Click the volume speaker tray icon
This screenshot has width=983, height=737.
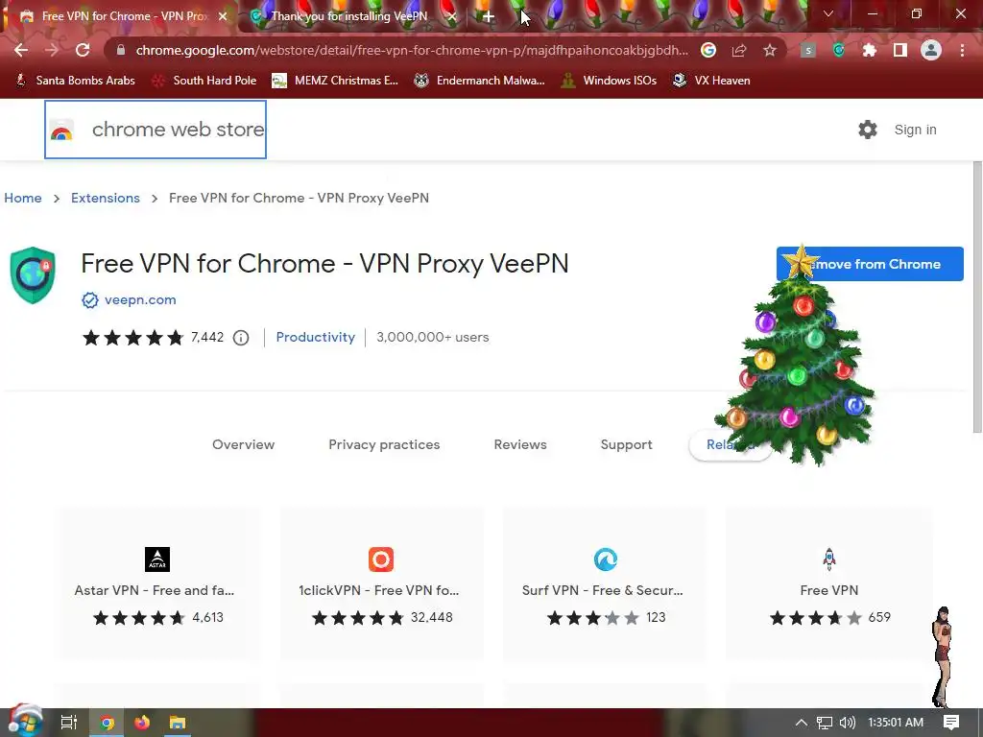coord(848,723)
